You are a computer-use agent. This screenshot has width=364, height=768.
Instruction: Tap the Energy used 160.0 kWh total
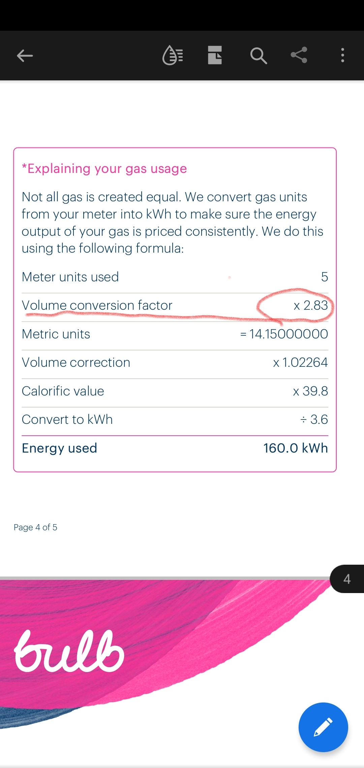(295, 448)
